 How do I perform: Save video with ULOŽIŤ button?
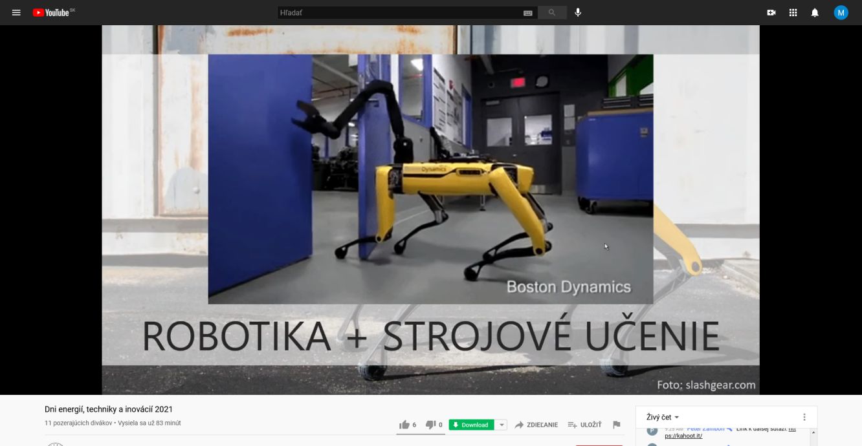click(584, 425)
